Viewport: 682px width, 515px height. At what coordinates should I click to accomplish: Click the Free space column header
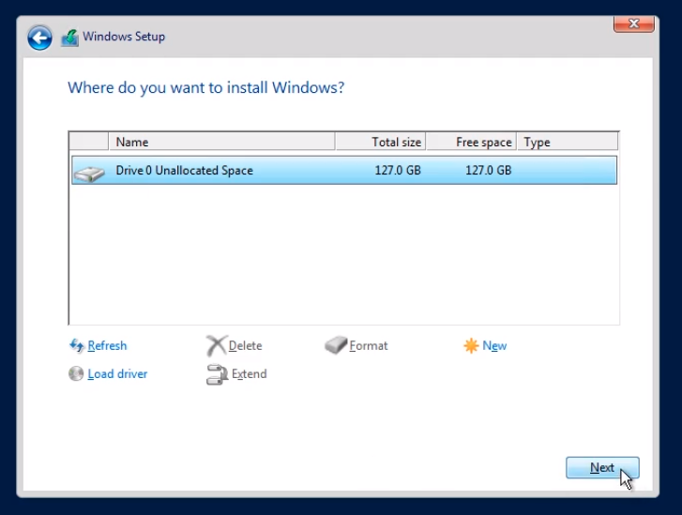pyautogui.click(x=472, y=143)
